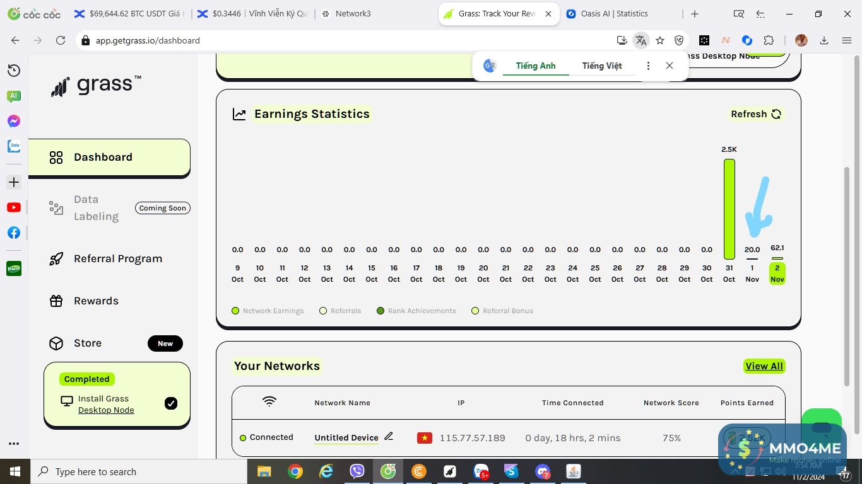Open File Explorer from the taskbar
862x484 pixels.
264,471
